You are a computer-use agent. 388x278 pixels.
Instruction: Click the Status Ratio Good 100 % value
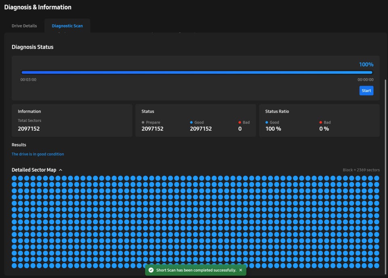click(273, 129)
